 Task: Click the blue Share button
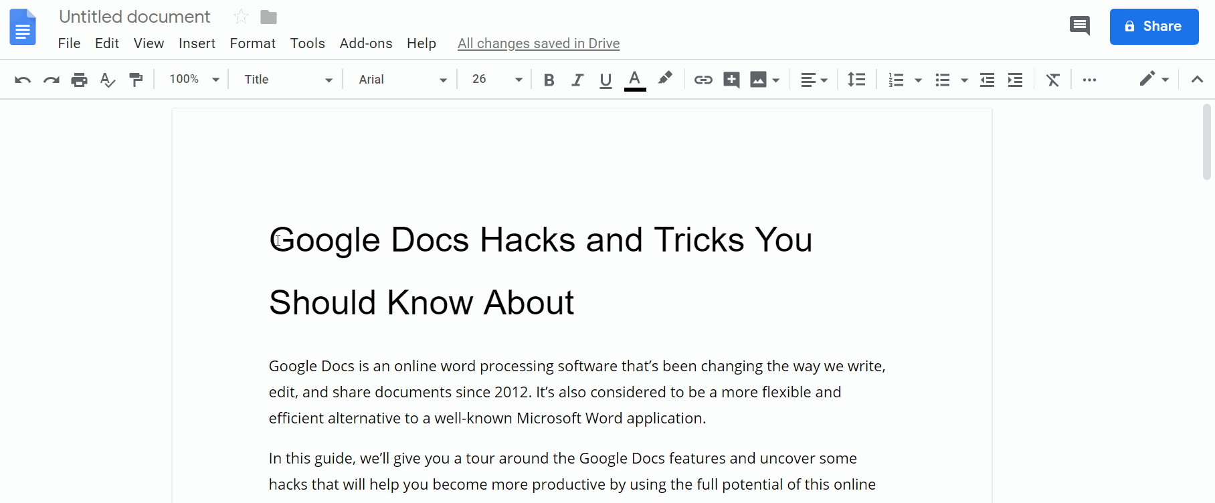click(1153, 27)
